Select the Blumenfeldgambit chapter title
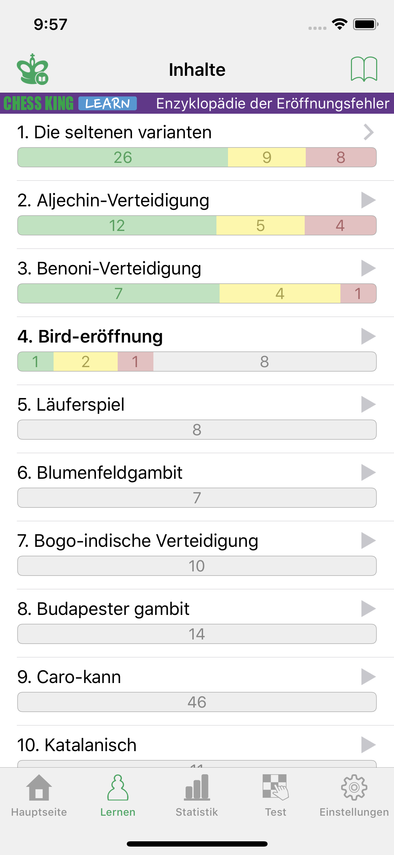The image size is (394, 855). [x=100, y=472]
